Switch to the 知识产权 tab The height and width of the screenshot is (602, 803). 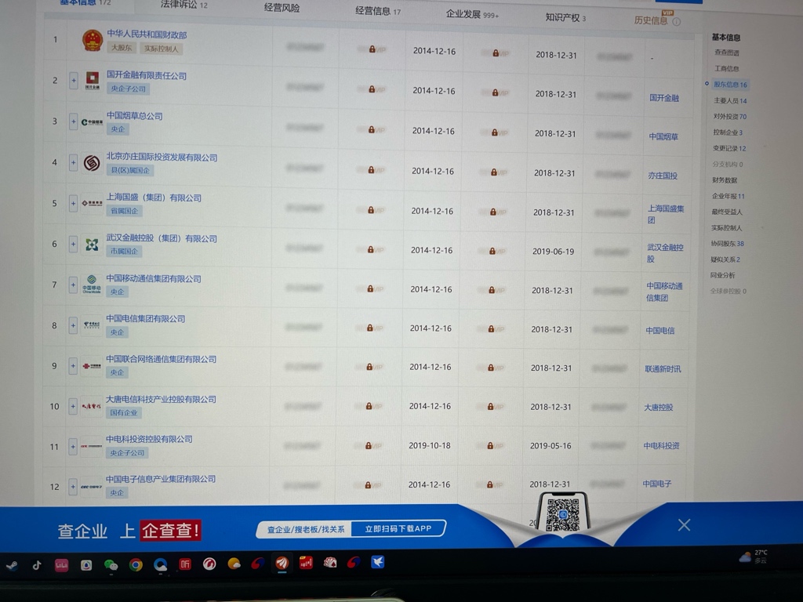[565, 18]
